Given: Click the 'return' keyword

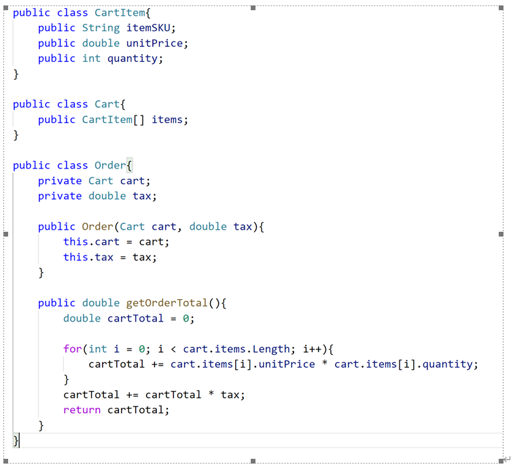Looking at the screenshot, I should (x=82, y=410).
